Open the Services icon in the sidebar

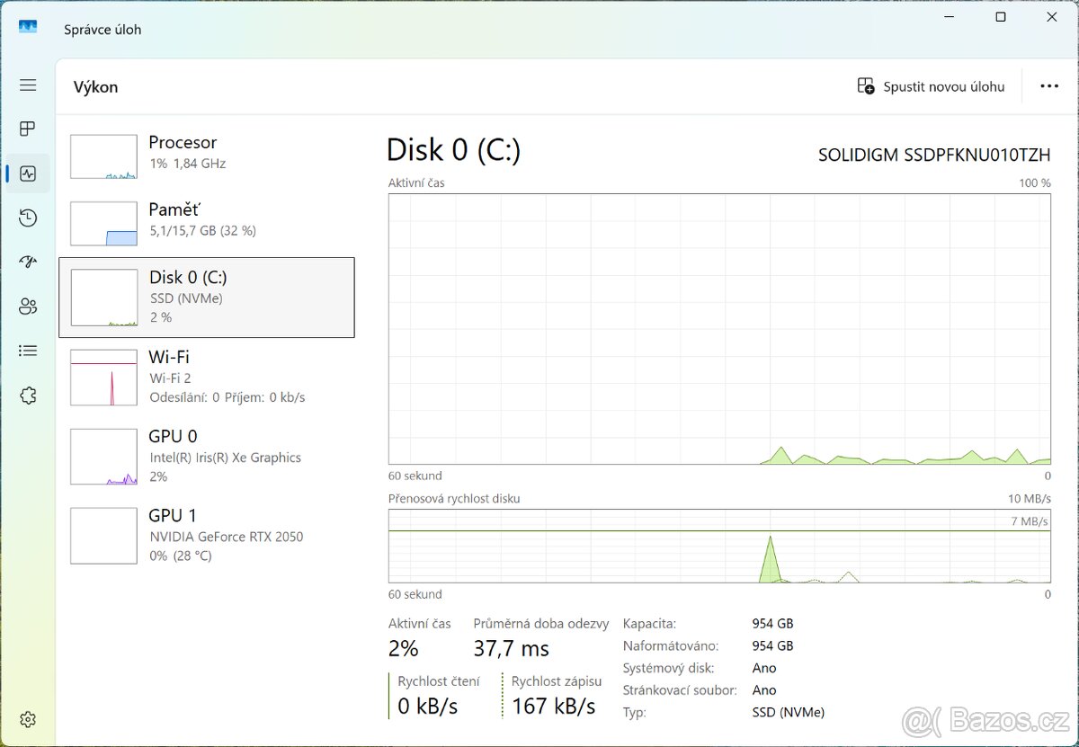point(28,396)
